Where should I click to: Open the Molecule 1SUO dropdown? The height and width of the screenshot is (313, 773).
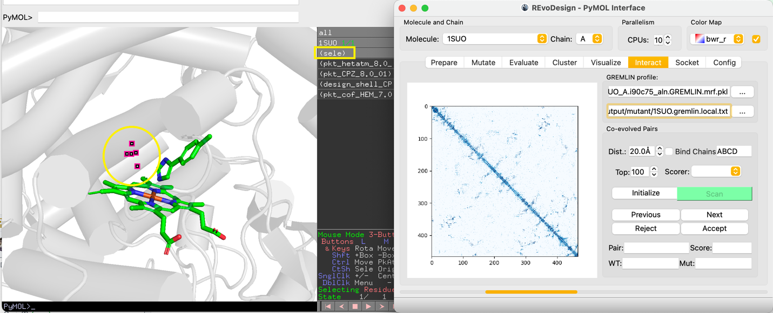tap(495, 39)
